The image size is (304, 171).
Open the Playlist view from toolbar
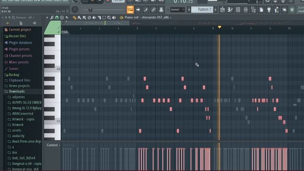click(x=222, y=9)
